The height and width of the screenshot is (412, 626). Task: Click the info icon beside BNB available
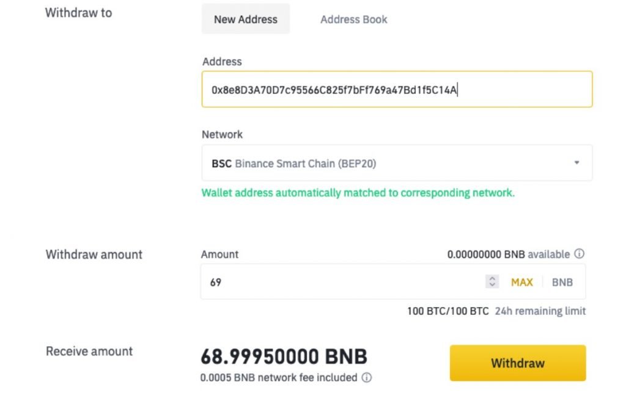579,254
